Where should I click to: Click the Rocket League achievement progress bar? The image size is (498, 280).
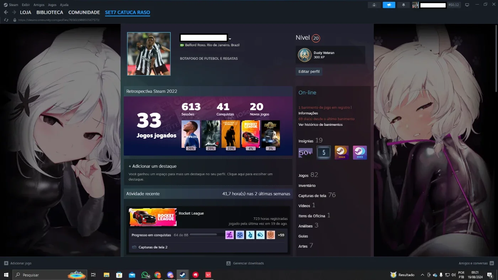tap(207, 235)
